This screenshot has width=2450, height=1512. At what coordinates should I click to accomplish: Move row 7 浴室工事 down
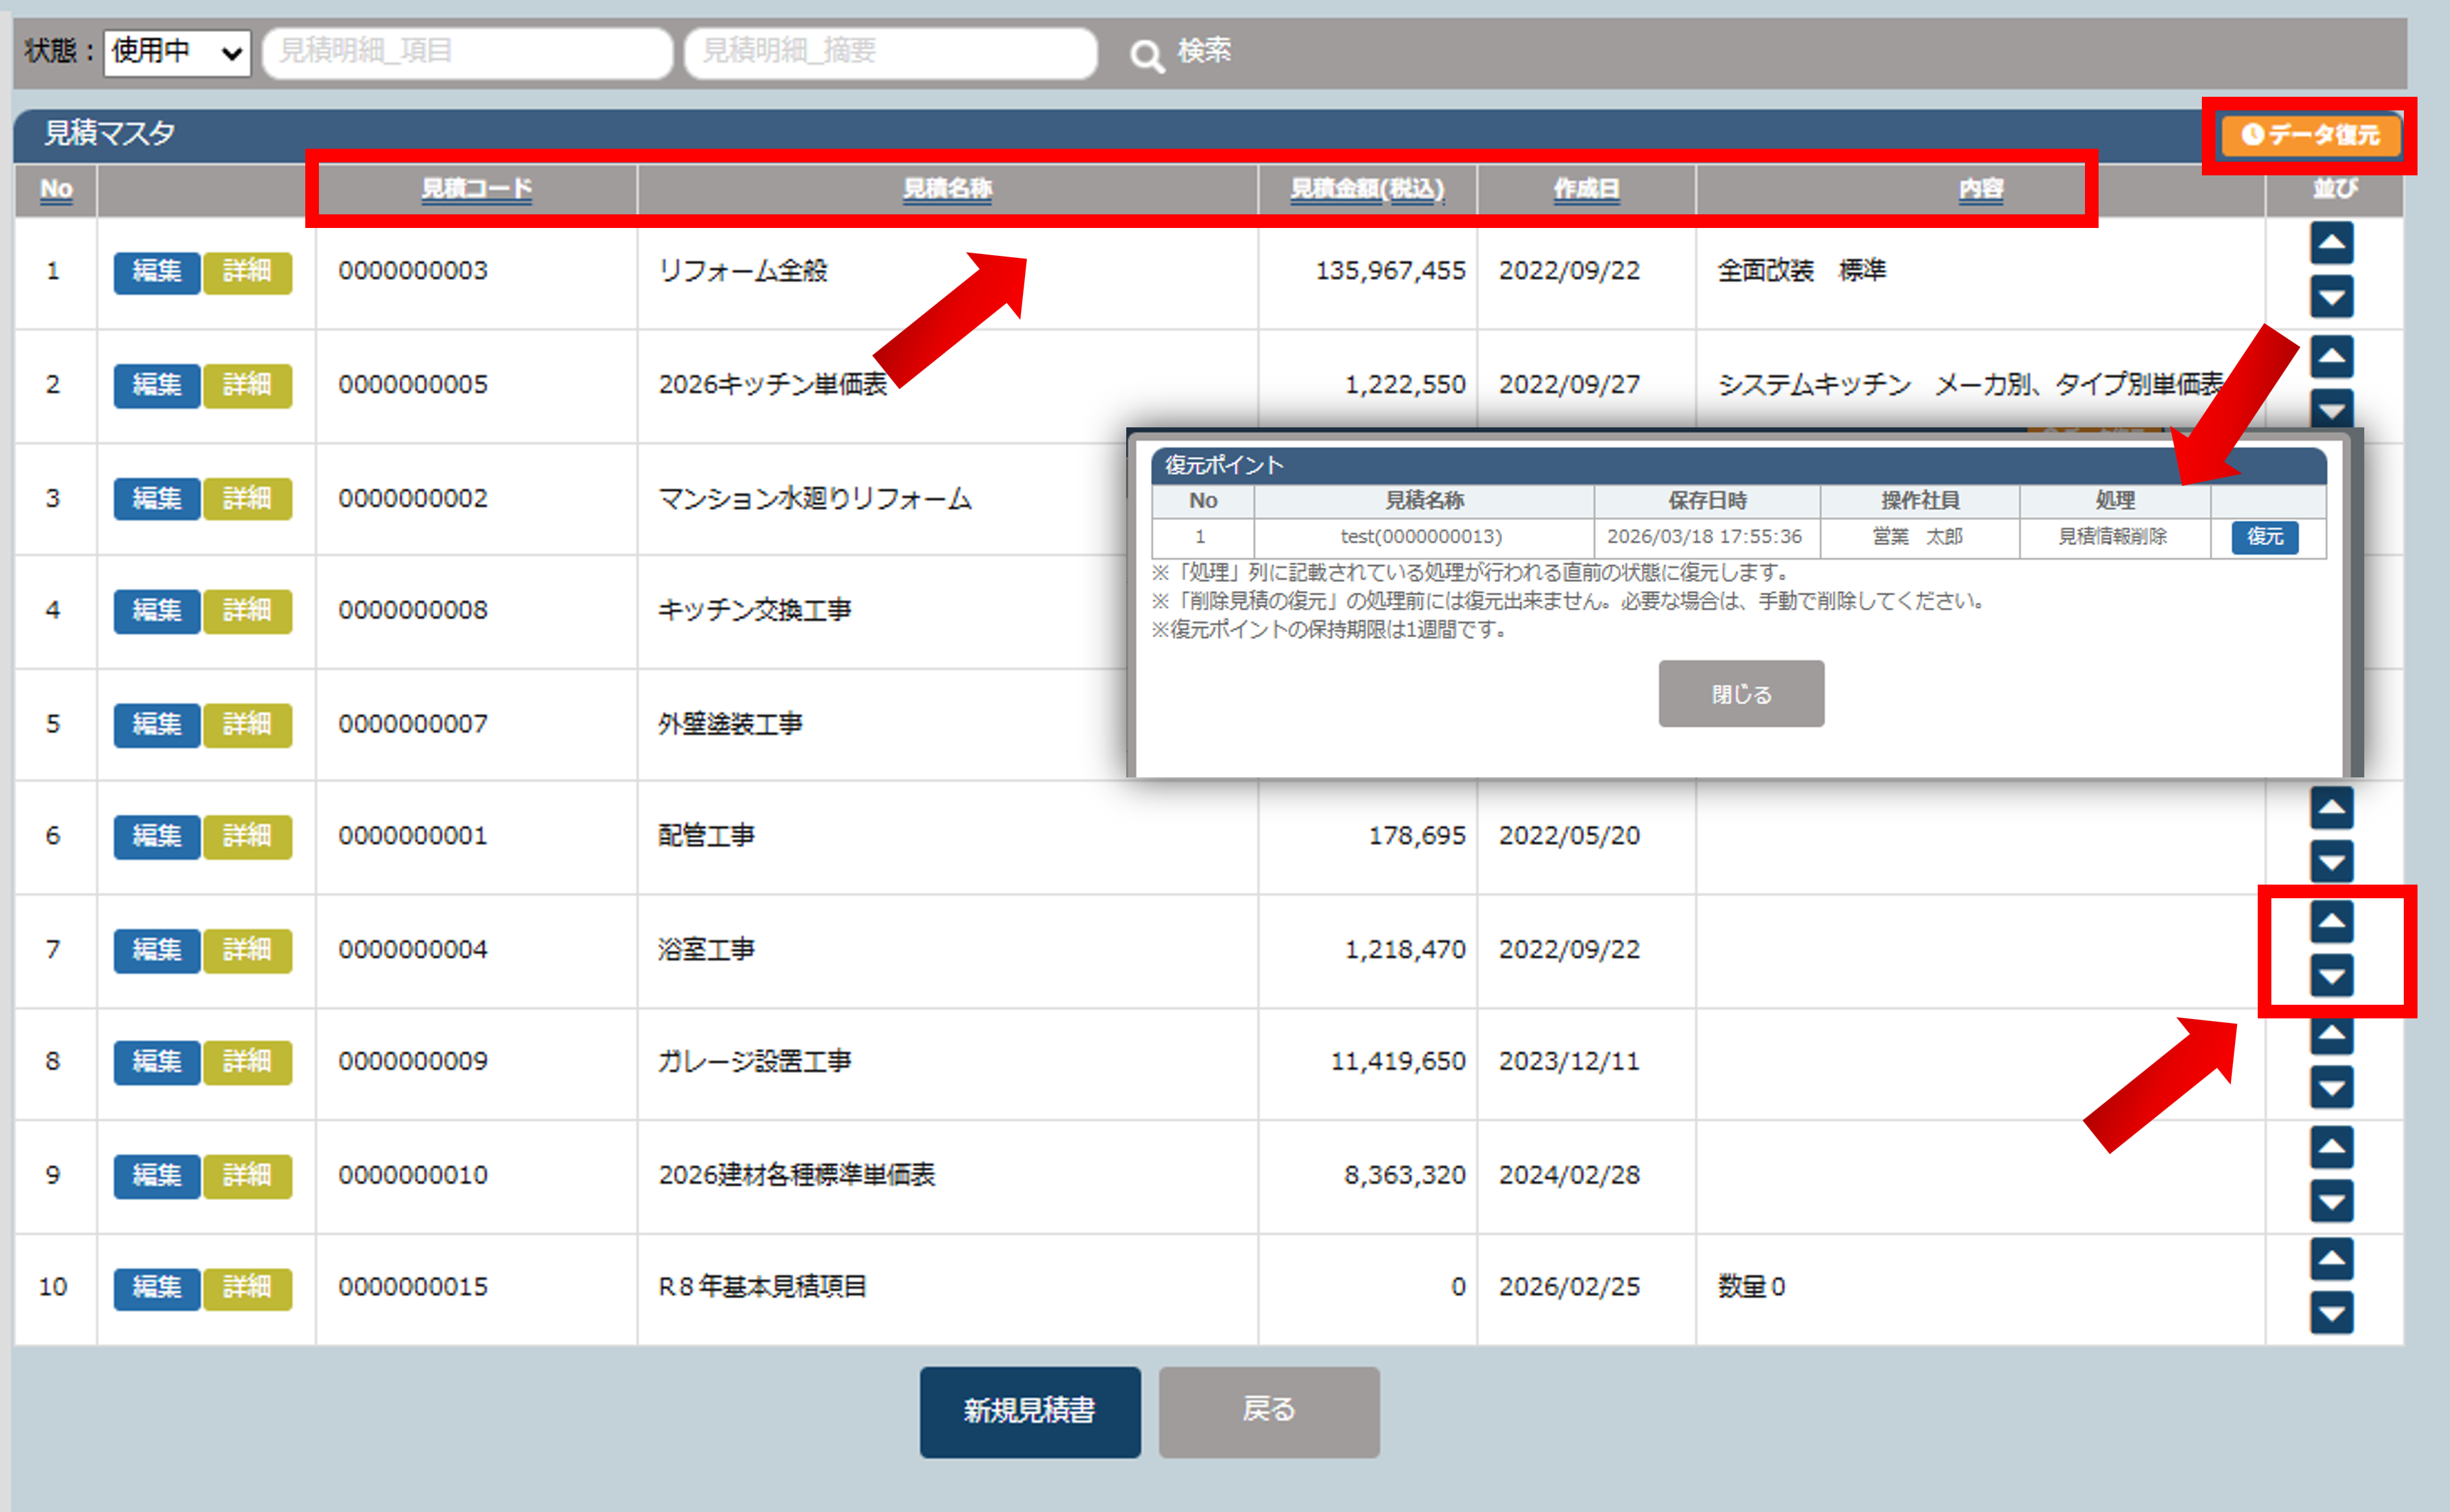(2331, 975)
